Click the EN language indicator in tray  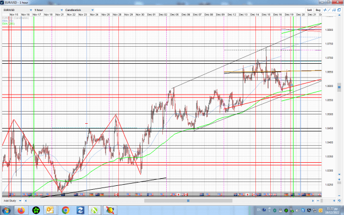pyautogui.click(x=259, y=210)
